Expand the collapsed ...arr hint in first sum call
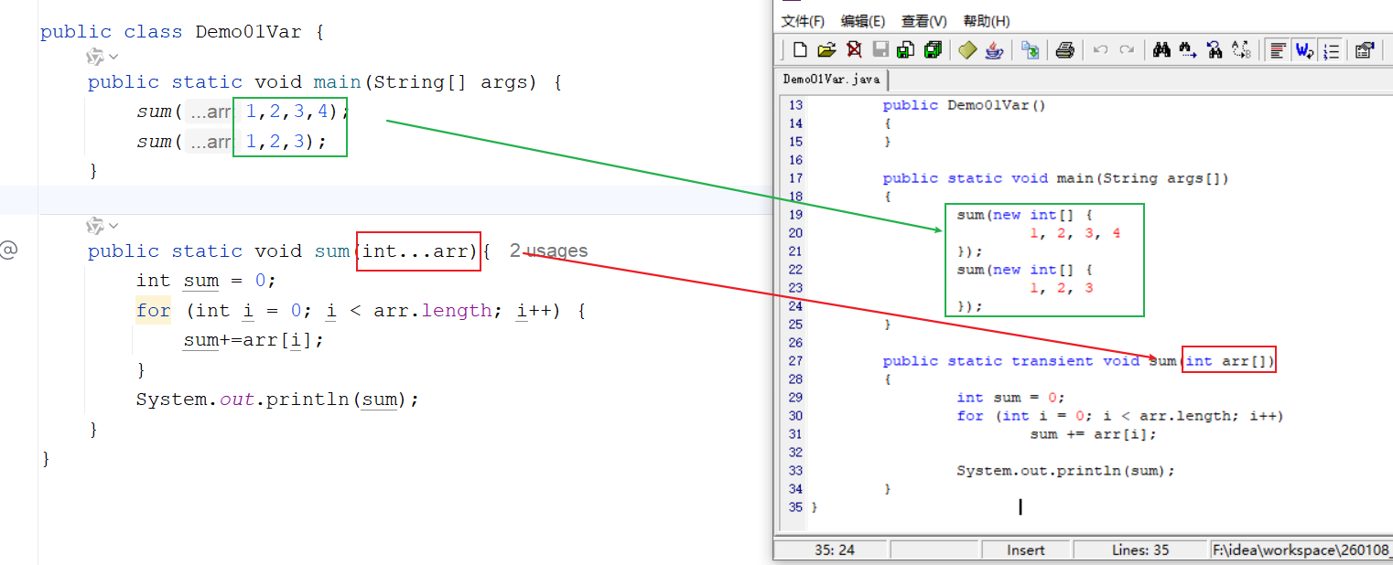The image size is (1393, 565). [x=210, y=112]
